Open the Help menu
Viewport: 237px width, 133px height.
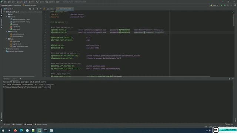58,2
